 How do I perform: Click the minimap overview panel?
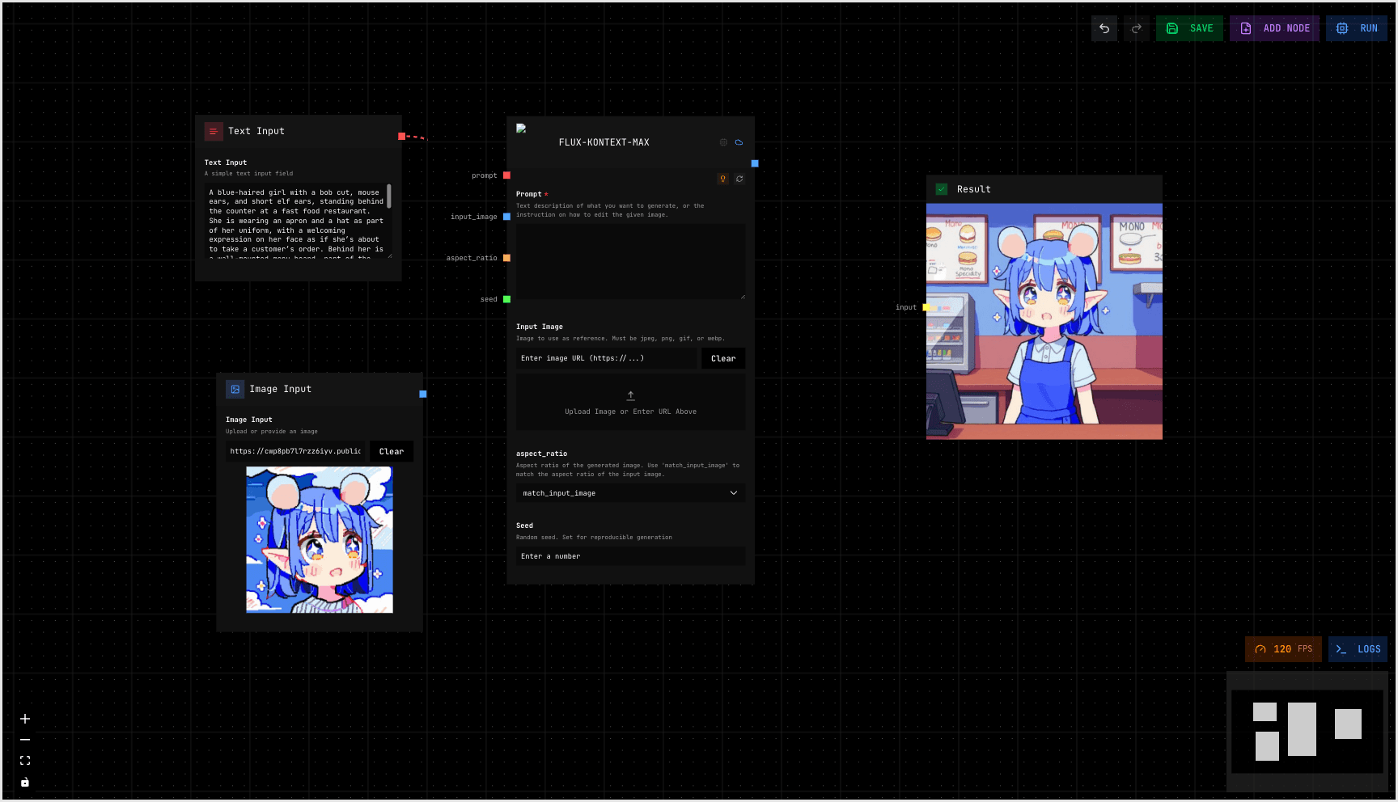pos(1307,732)
